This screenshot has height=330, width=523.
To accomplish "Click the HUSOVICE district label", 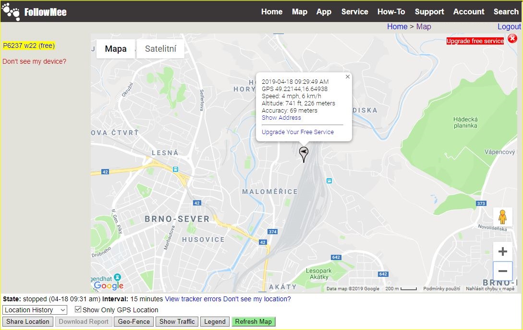I will (x=203, y=239).
